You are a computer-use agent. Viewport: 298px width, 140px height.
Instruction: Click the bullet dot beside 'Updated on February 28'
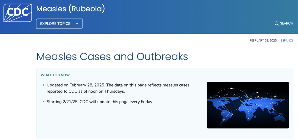coord(44,85)
